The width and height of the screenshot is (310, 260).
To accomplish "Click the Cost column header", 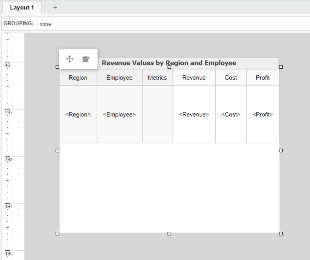I will click(x=231, y=78).
